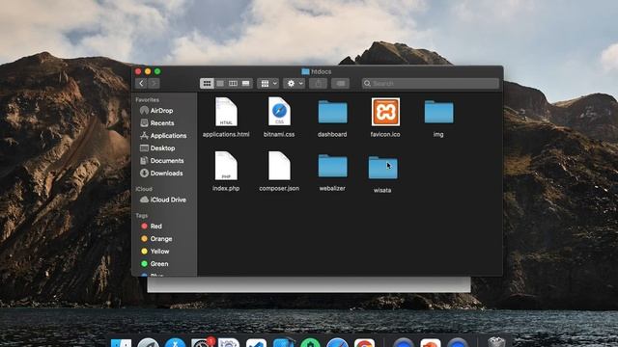The width and height of the screenshot is (618, 347).
Task: Click the htdocs folder proxy icon in title
Action: click(x=305, y=71)
